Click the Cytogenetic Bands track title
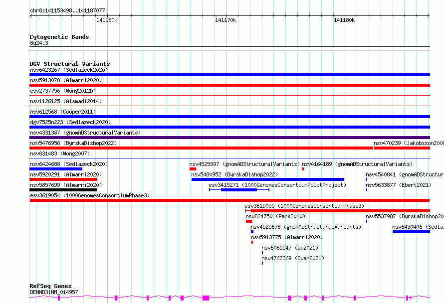 [59, 37]
